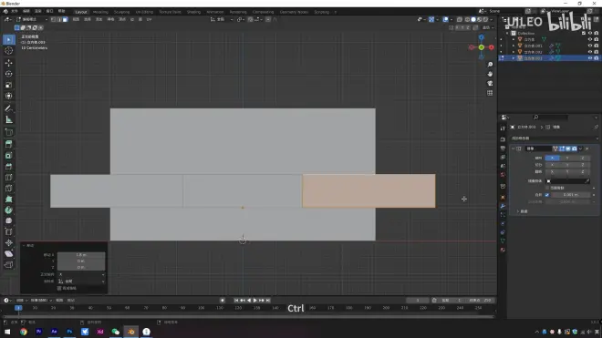602x338 pixels.
Task: Enable face select mode in header
Action: click(66, 19)
